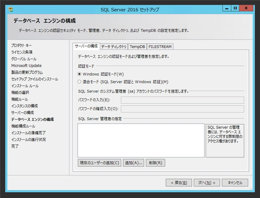This screenshot has width=260, height=198.
Task: Click インストールの進行状況 step in sidebar
Action: [28, 139]
